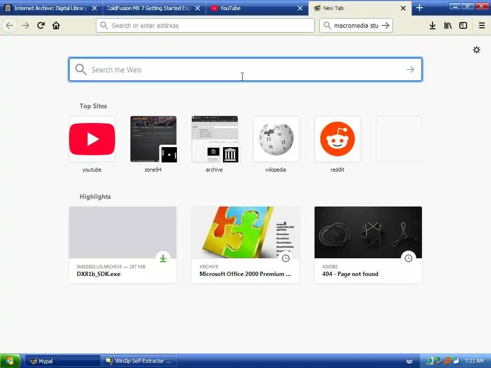Open the Windows Start button
Screen dimensions: 491x368
coord(10,361)
